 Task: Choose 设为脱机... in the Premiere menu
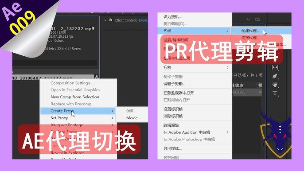coord(172,17)
